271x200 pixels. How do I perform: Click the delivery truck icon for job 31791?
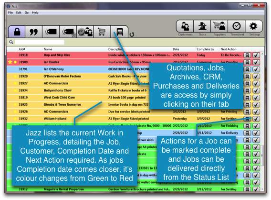click(247, 69)
